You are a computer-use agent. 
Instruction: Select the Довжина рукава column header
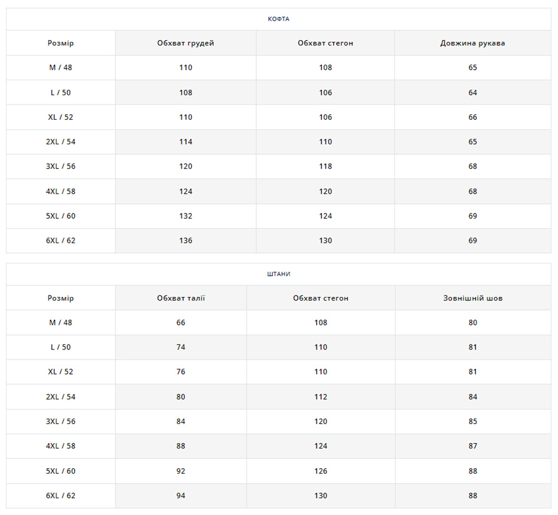473,43
